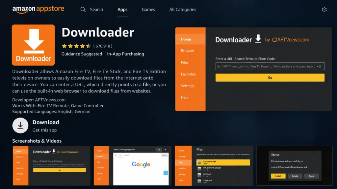Click the AFTVnews.com logo in preview
The height and width of the screenshot is (189, 337).
(x=291, y=40)
